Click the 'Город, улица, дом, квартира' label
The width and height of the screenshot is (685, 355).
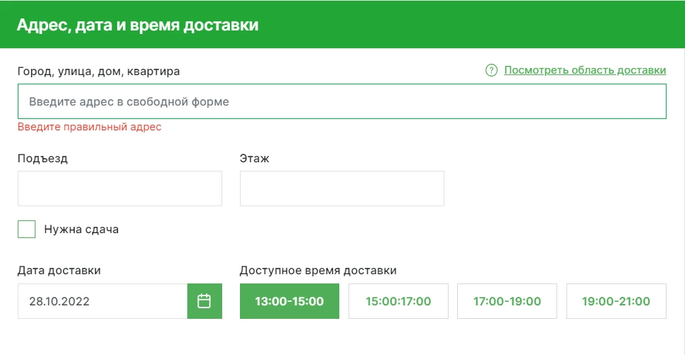tap(99, 71)
